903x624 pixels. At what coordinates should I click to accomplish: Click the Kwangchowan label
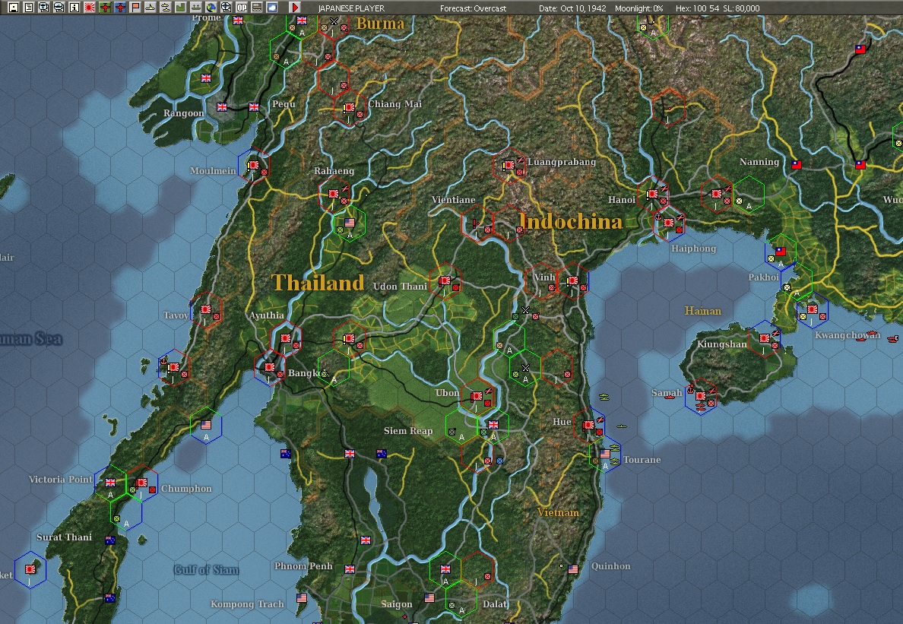point(848,335)
